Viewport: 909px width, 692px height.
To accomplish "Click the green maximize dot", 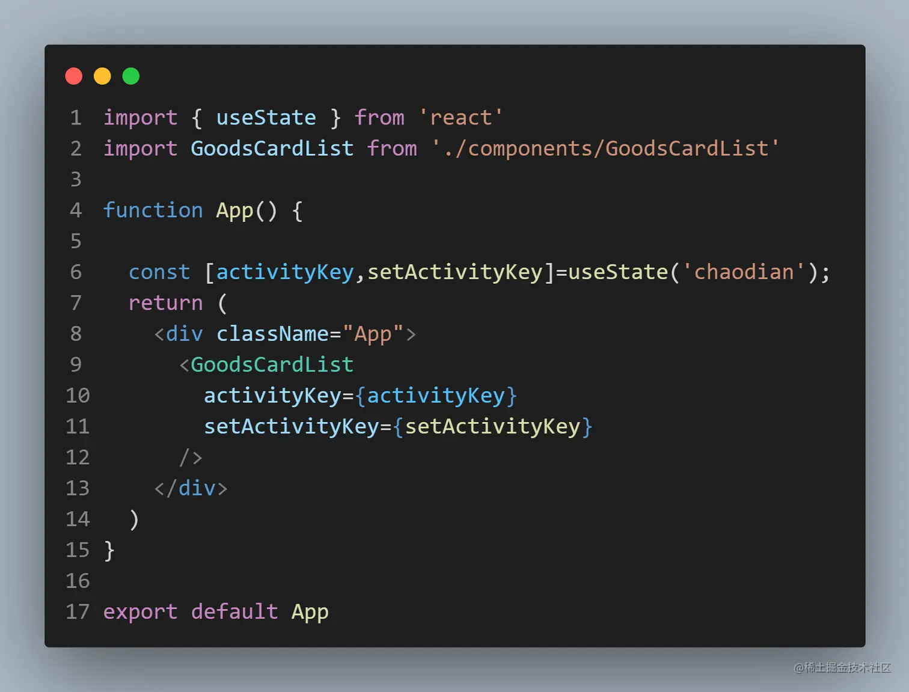I will click(x=131, y=76).
